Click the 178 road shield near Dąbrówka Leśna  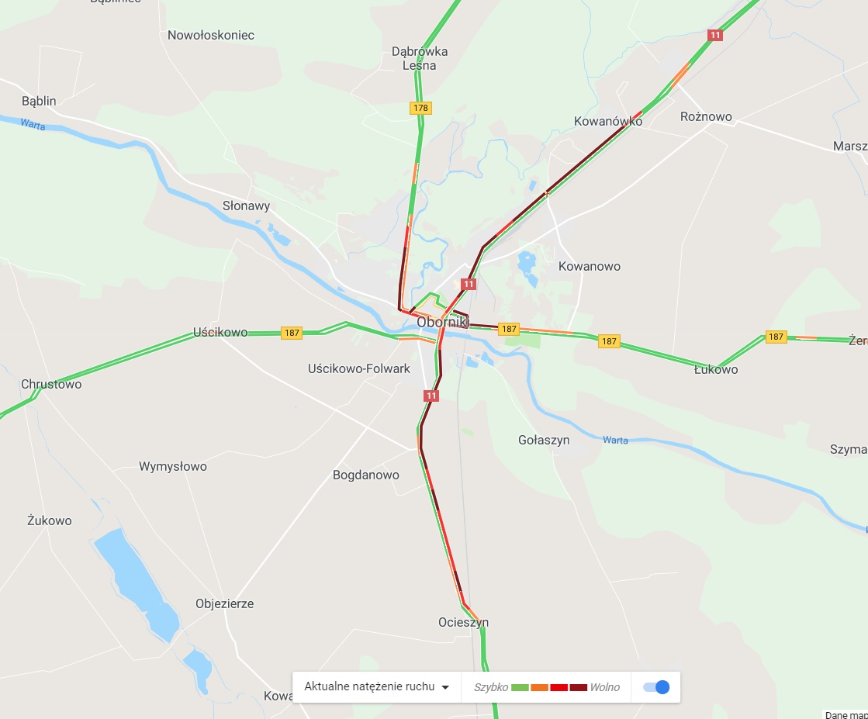pyautogui.click(x=420, y=108)
